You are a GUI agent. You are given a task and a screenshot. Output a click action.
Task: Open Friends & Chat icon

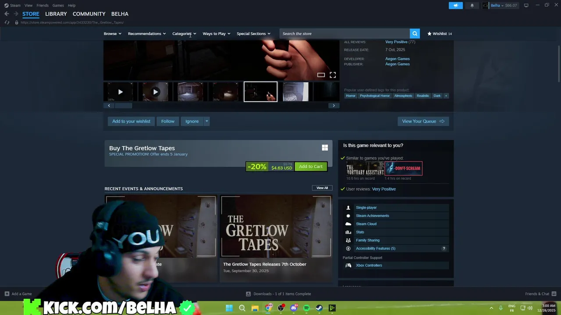tap(554, 294)
